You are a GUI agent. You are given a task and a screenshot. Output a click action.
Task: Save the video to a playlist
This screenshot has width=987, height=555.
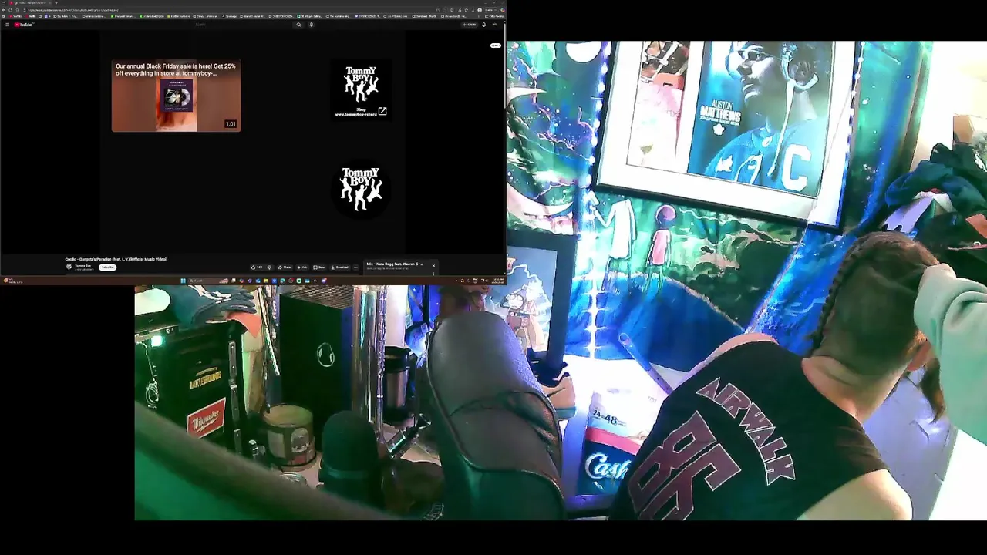coord(318,267)
